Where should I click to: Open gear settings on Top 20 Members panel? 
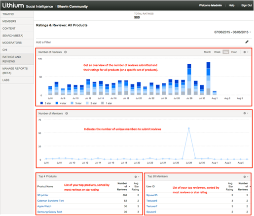coord(246,176)
